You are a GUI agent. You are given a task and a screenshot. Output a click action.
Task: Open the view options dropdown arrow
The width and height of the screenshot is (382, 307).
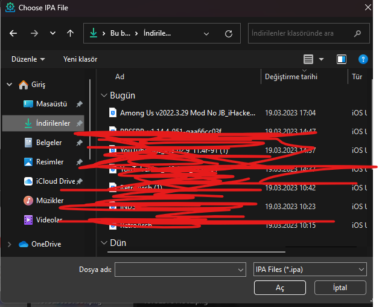(x=321, y=59)
